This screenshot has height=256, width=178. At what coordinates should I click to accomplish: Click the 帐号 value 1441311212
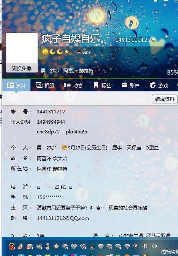click(51, 112)
